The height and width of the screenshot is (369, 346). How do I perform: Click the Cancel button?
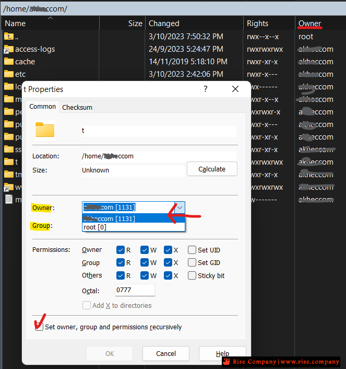[166, 353]
